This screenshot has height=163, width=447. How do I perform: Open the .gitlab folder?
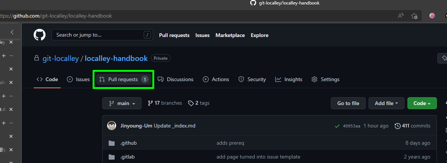tap(127, 157)
